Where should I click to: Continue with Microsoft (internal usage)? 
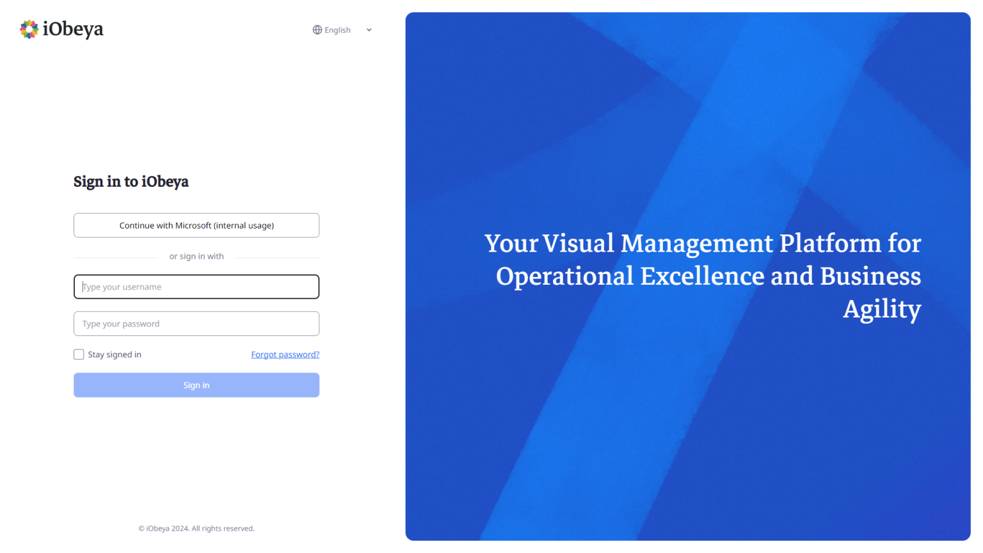point(196,225)
